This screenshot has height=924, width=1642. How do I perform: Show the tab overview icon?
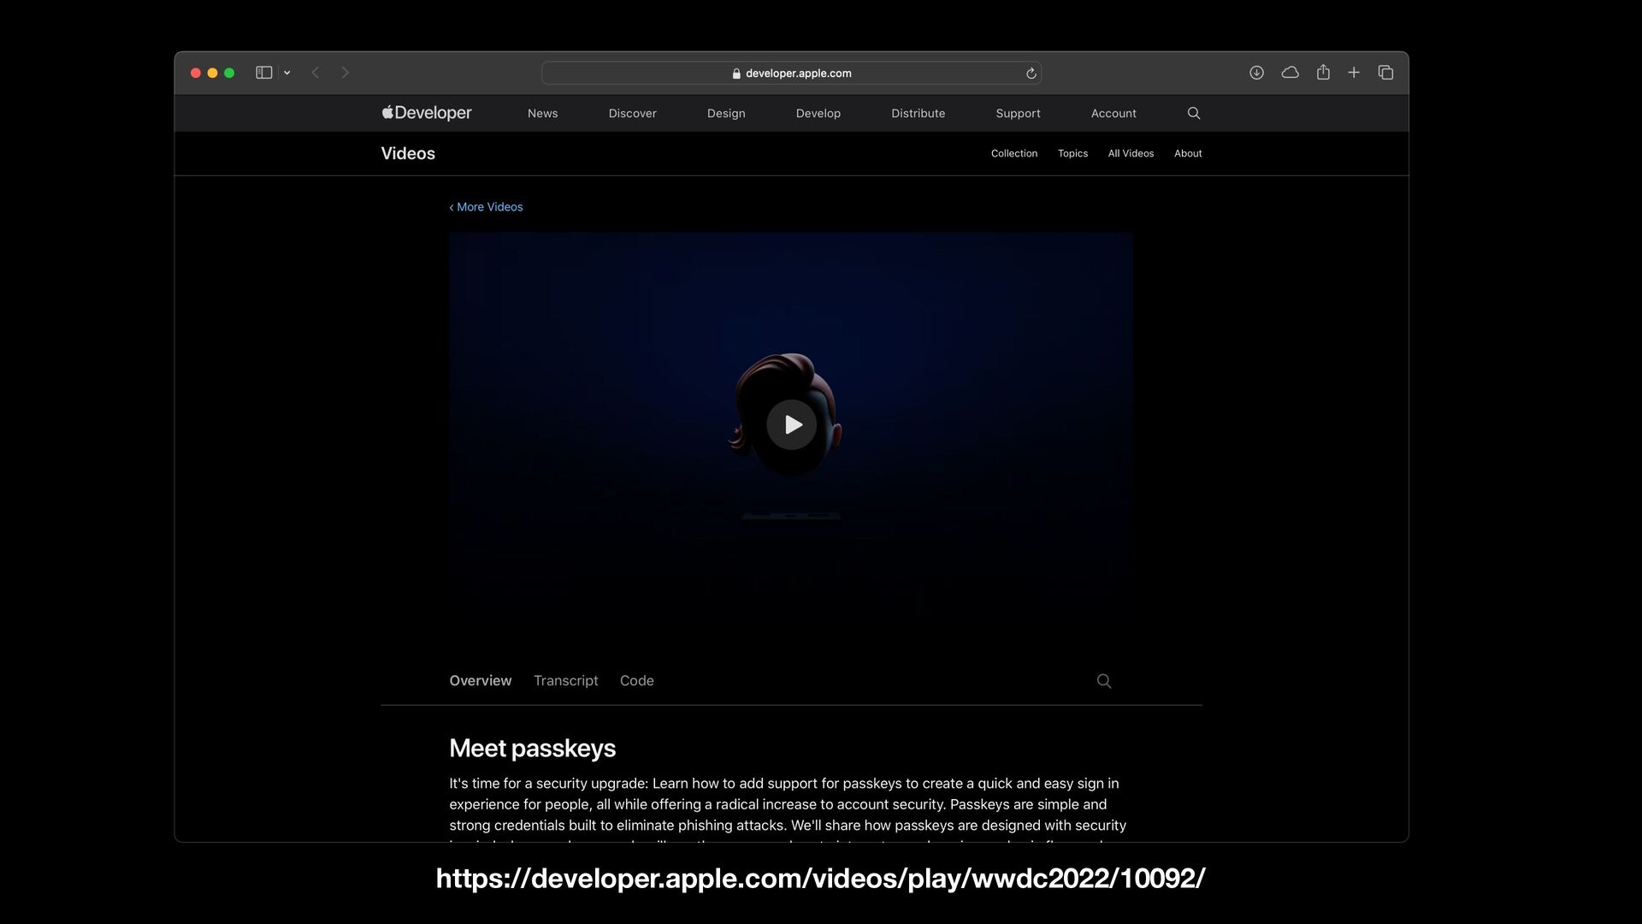pos(1385,73)
